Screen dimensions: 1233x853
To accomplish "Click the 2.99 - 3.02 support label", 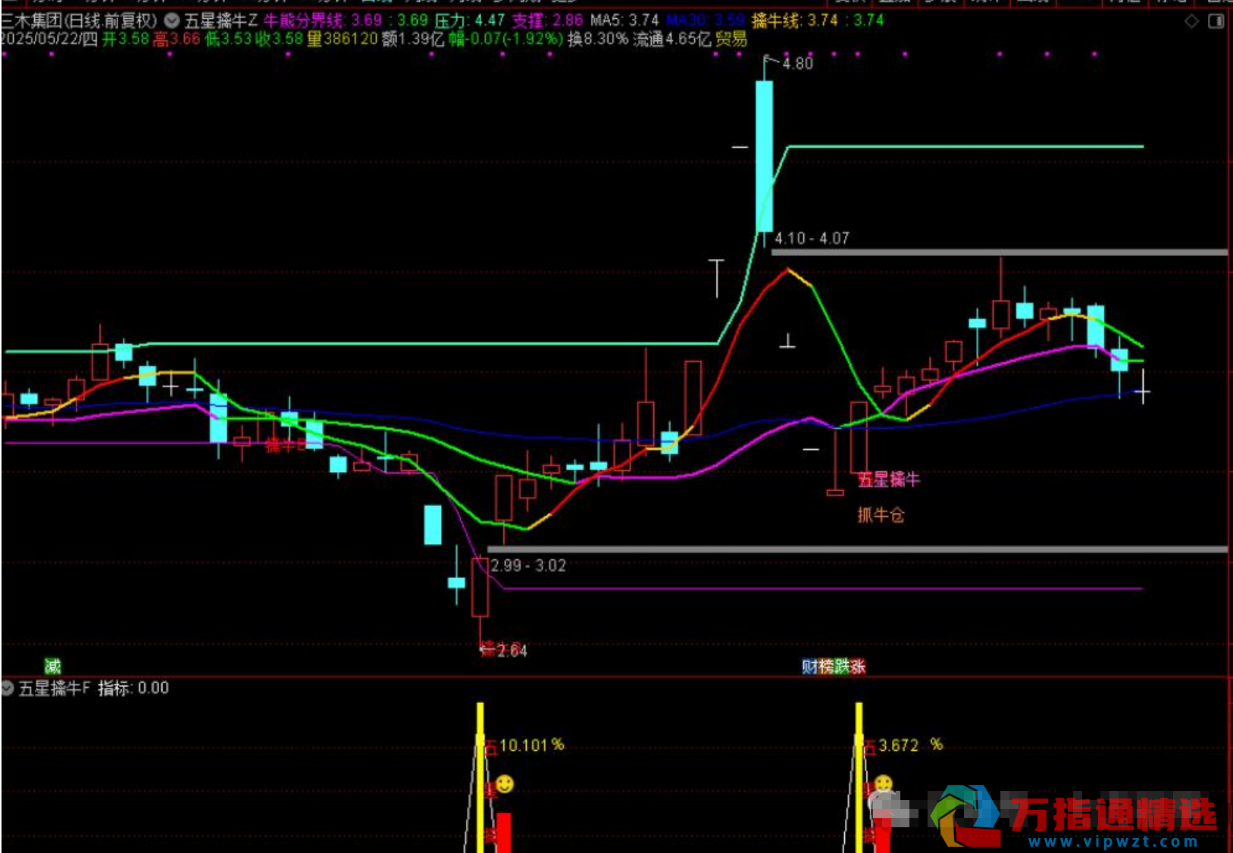I will pyautogui.click(x=528, y=565).
